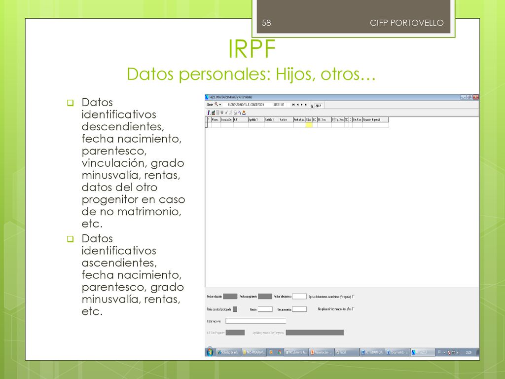Open the Windows Start button
The height and width of the screenshot is (379, 505).
pos(210,352)
